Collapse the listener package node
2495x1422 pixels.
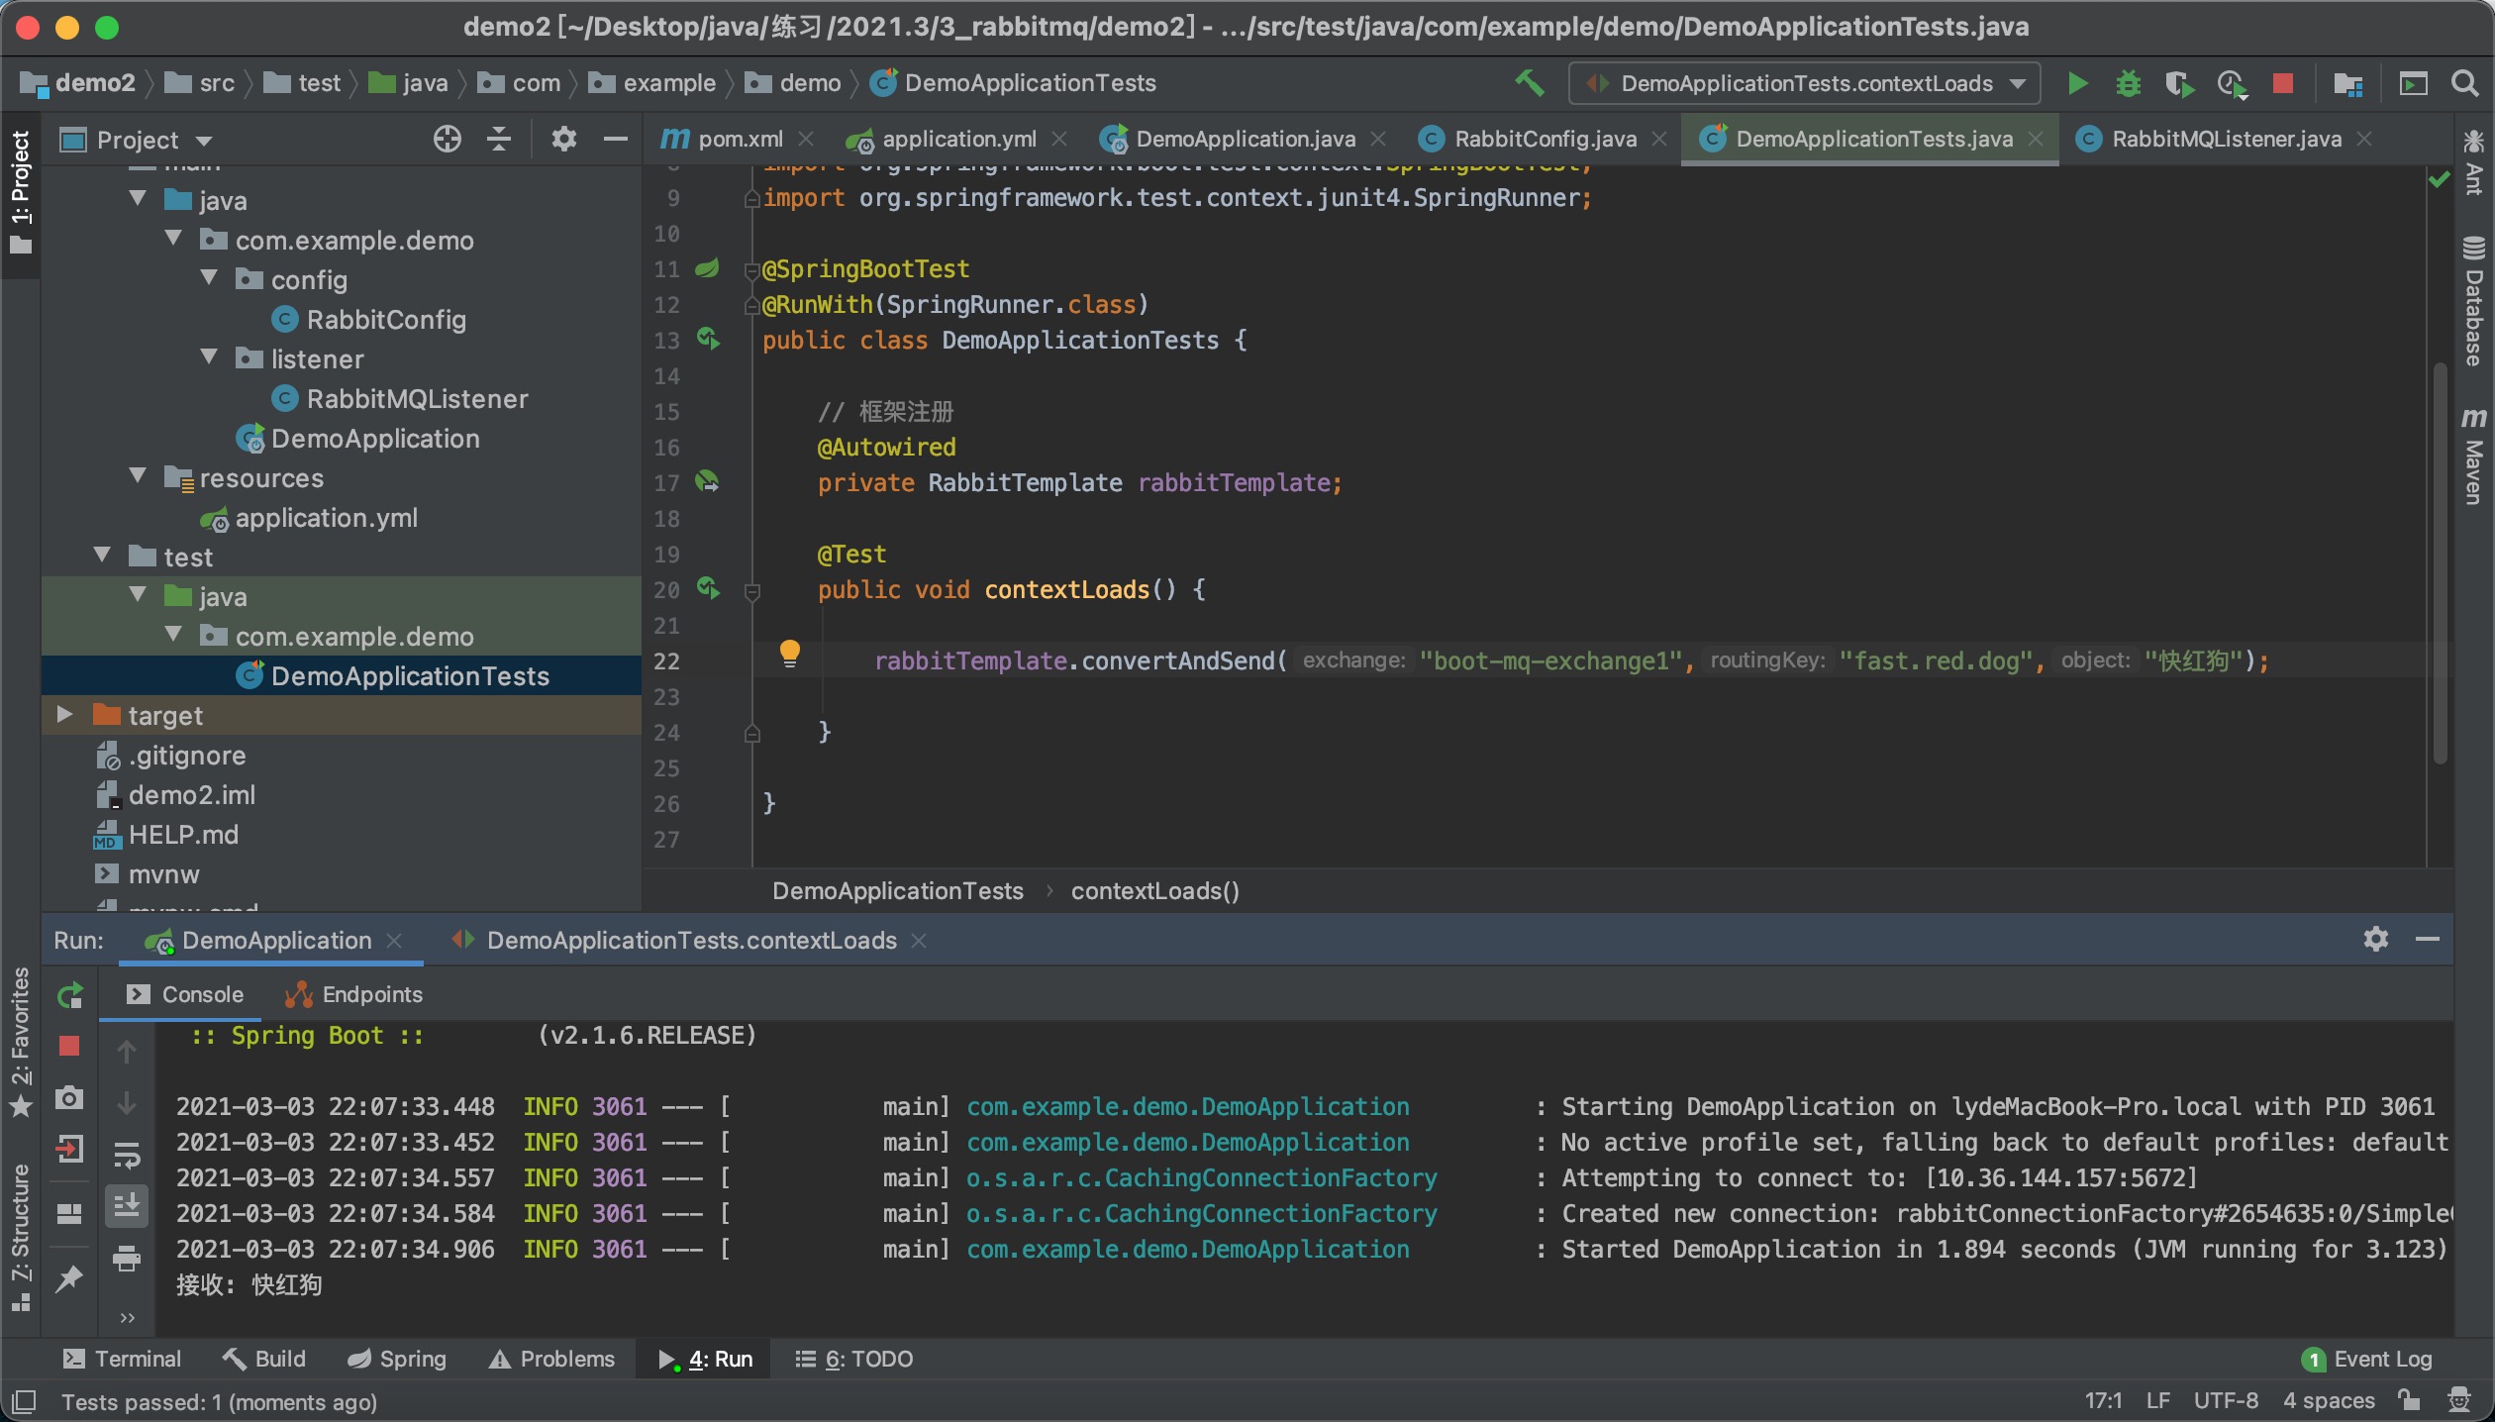[210, 358]
